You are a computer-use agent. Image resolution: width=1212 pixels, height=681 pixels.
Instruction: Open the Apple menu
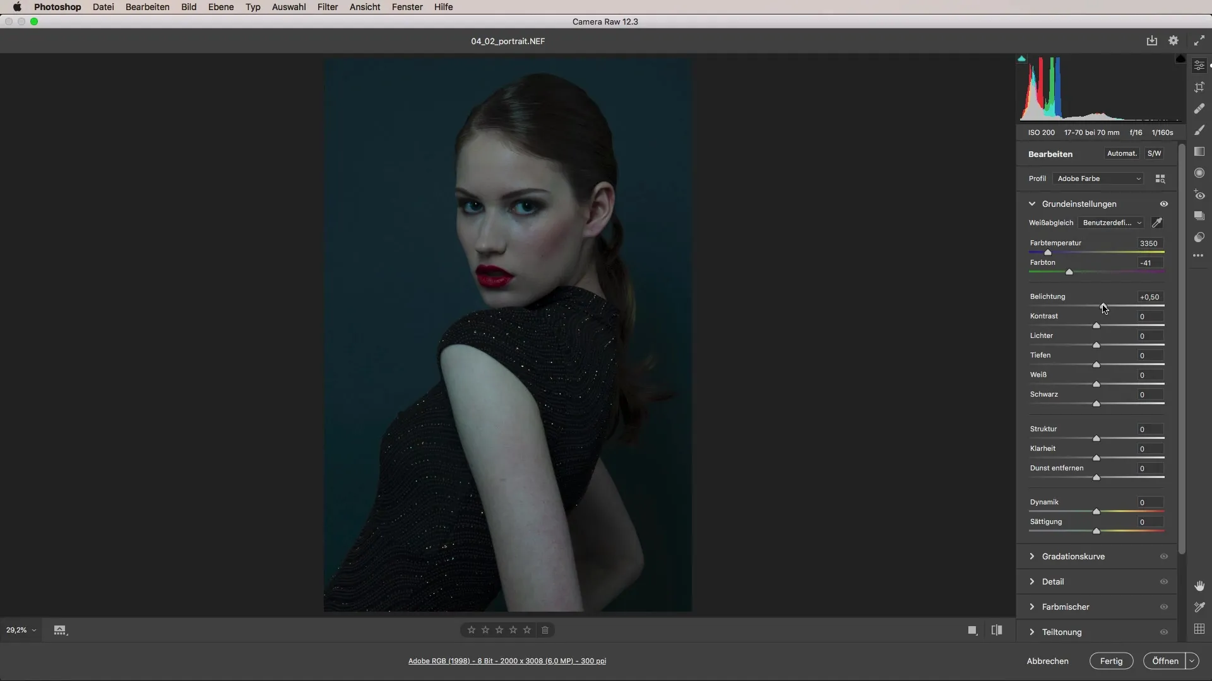[17, 7]
